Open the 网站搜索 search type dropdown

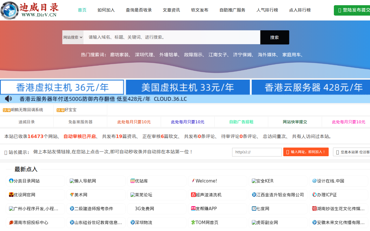click(73, 37)
